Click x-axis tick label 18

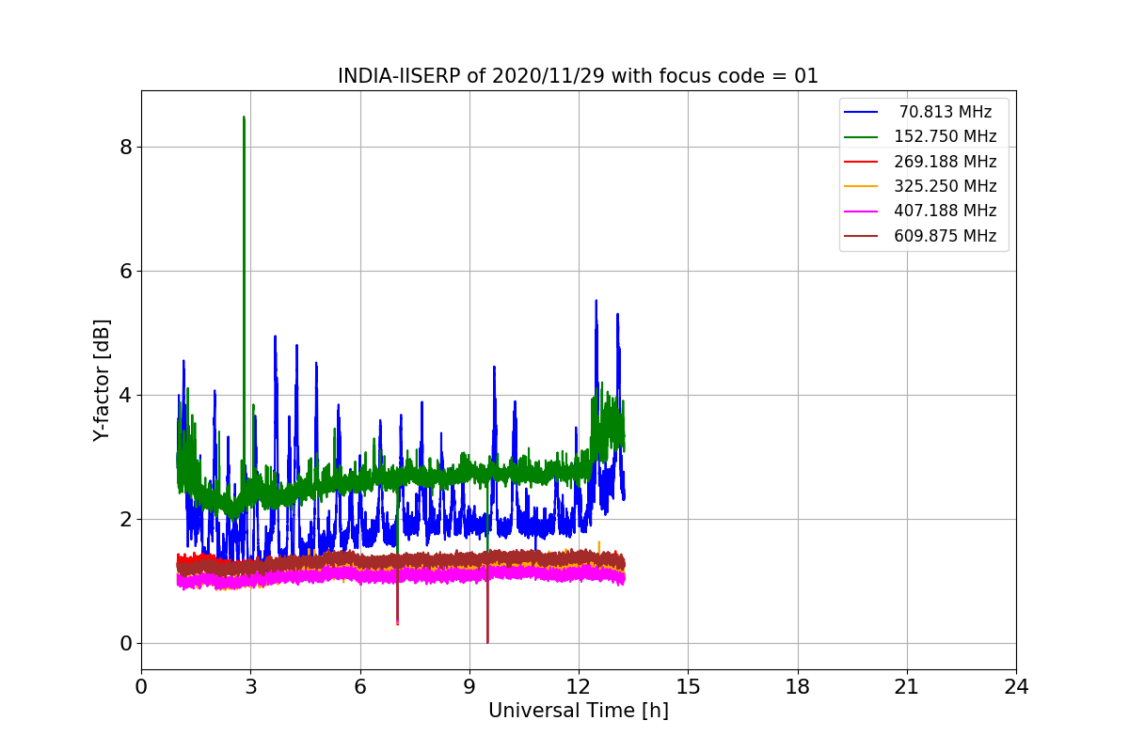(798, 686)
